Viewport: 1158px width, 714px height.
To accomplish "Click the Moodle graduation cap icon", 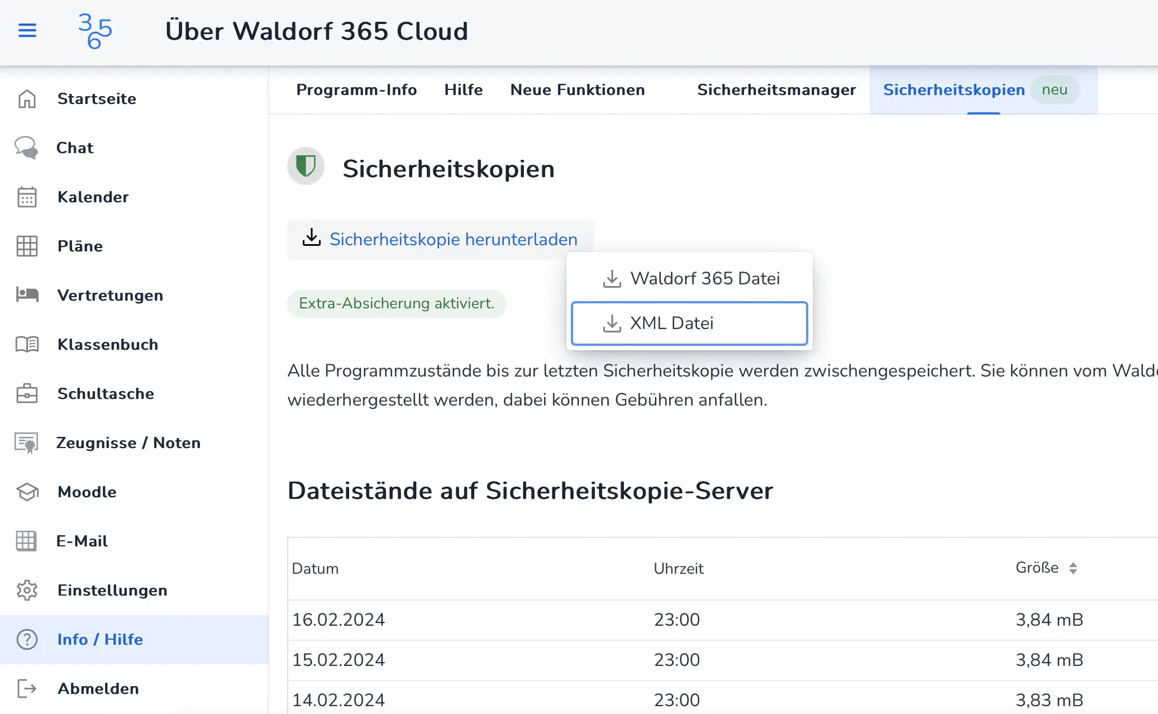I will point(27,492).
